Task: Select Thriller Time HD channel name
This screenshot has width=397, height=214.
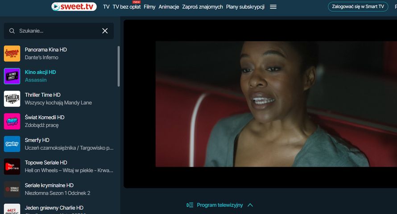Action: point(42,95)
